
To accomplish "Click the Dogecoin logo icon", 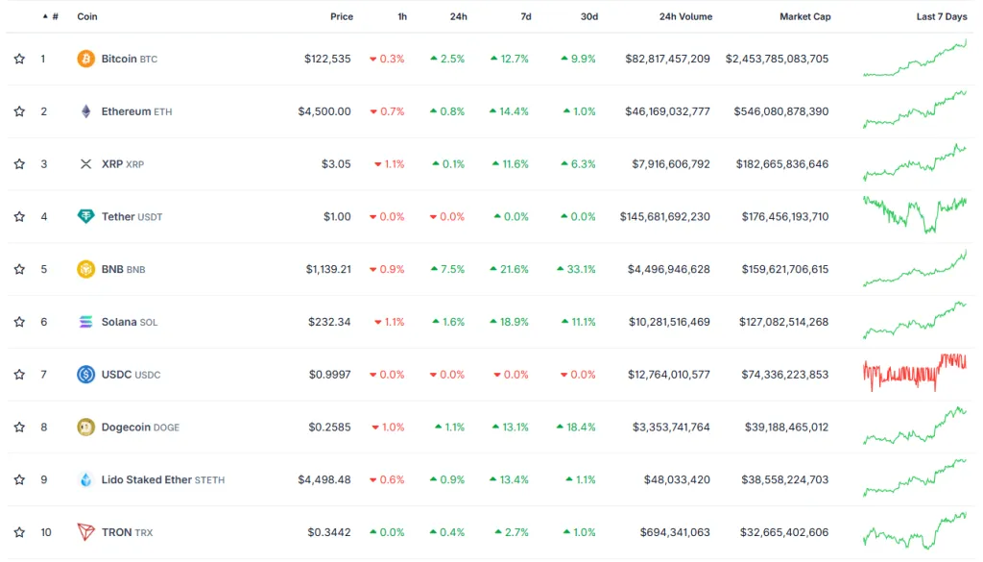I will point(86,427).
